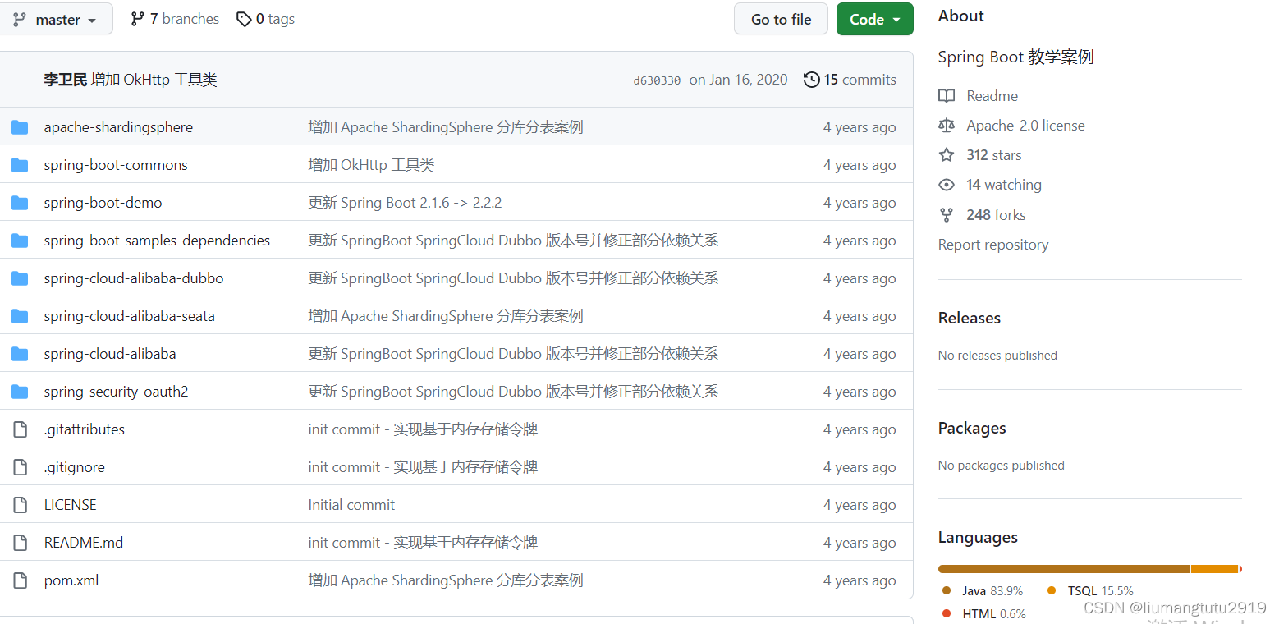Click the Report repository link
Screen dimensions: 1279x624
(x=992, y=244)
